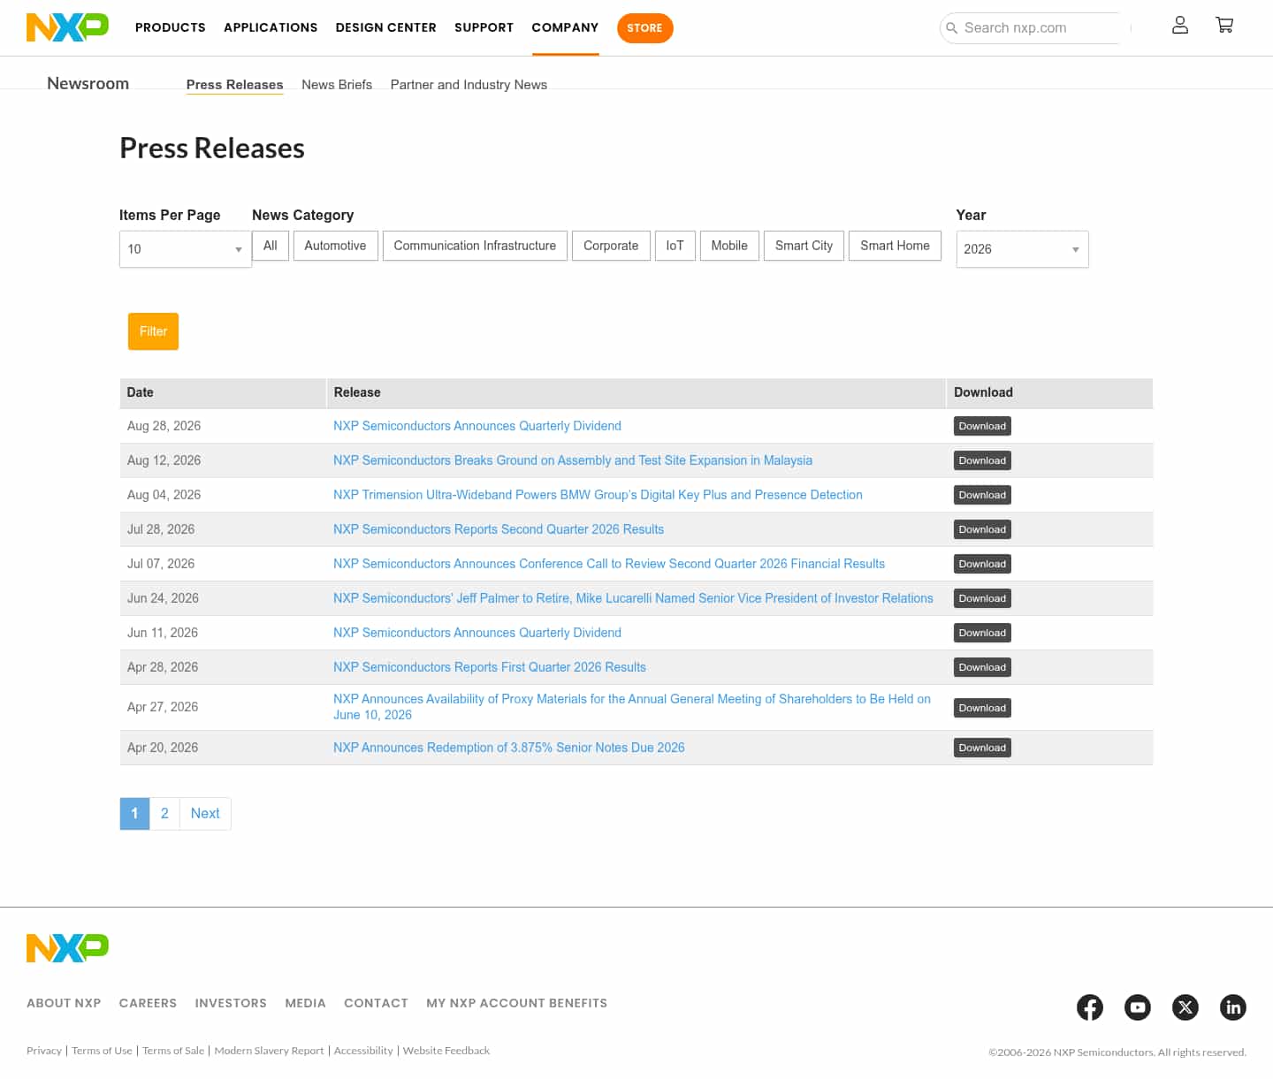Open the Malaysia Assembly and Test Site release

coord(573,460)
